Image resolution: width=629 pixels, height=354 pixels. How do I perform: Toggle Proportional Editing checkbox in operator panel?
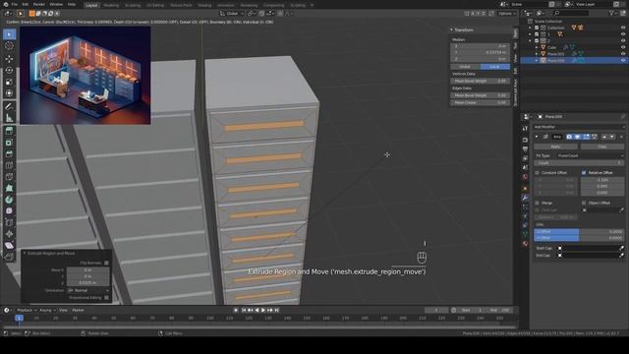coord(106,298)
